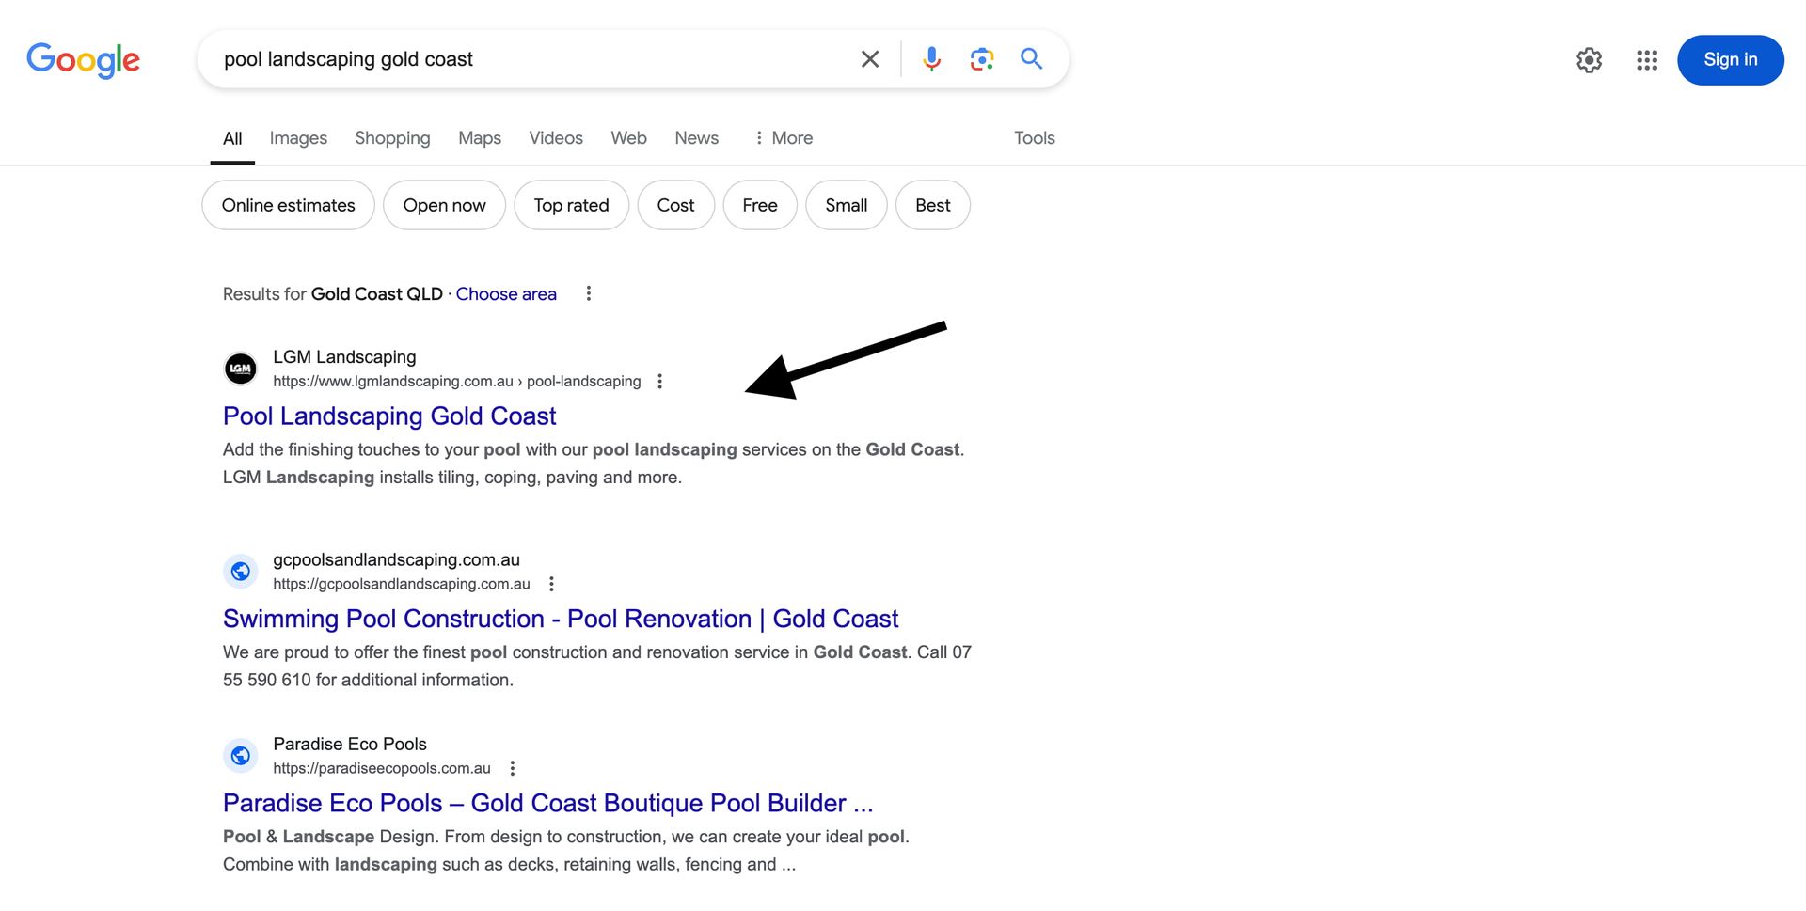Click the Choose area link
This screenshot has width=1806, height=911.
click(x=506, y=293)
